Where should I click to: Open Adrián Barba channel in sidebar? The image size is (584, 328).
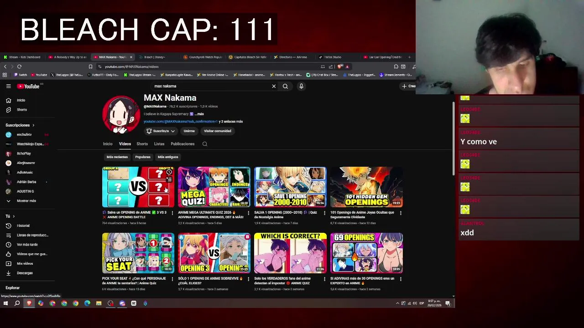point(26,182)
